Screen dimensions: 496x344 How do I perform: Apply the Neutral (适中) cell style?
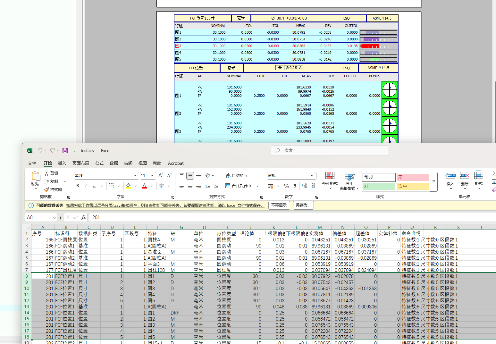[412, 186]
